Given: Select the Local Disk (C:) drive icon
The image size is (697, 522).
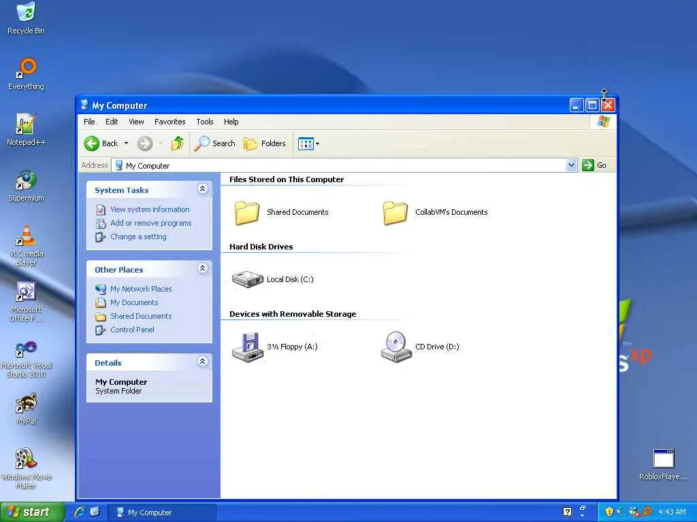Looking at the screenshot, I should point(248,279).
